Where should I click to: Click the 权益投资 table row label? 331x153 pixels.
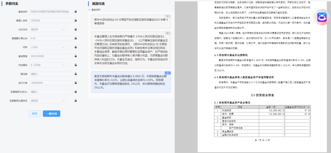coord(226,110)
